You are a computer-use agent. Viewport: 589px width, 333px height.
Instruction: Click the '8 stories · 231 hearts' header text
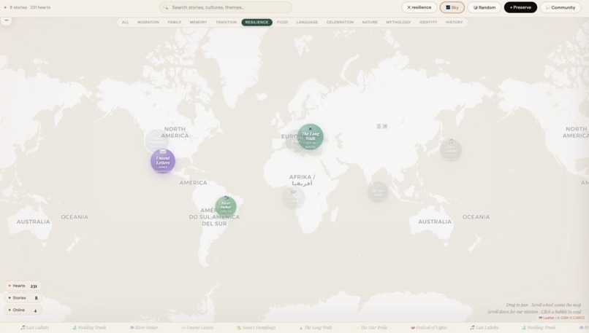[30, 7]
